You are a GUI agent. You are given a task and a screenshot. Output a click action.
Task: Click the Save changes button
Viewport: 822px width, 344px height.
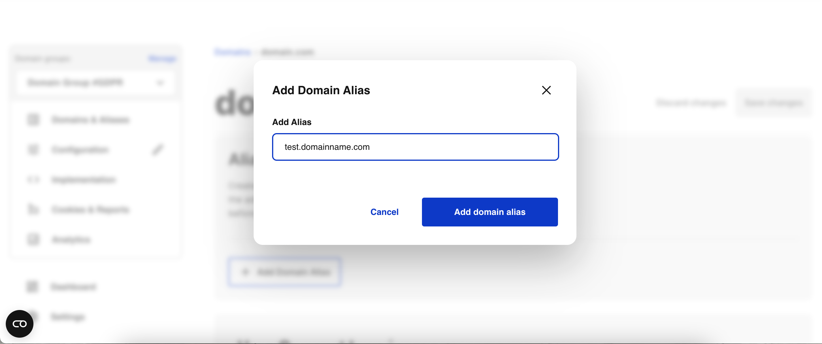tap(773, 103)
